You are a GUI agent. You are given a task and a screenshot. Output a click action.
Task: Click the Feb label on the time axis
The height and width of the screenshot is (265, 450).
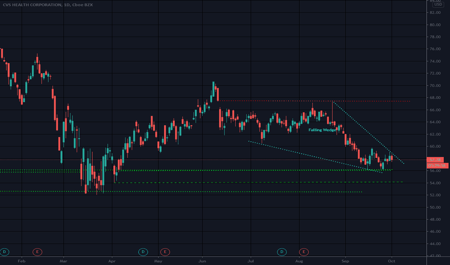[22, 261]
